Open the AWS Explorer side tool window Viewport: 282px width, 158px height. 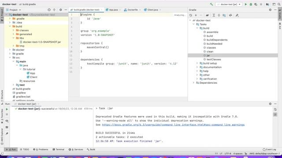tap(2, 136)
